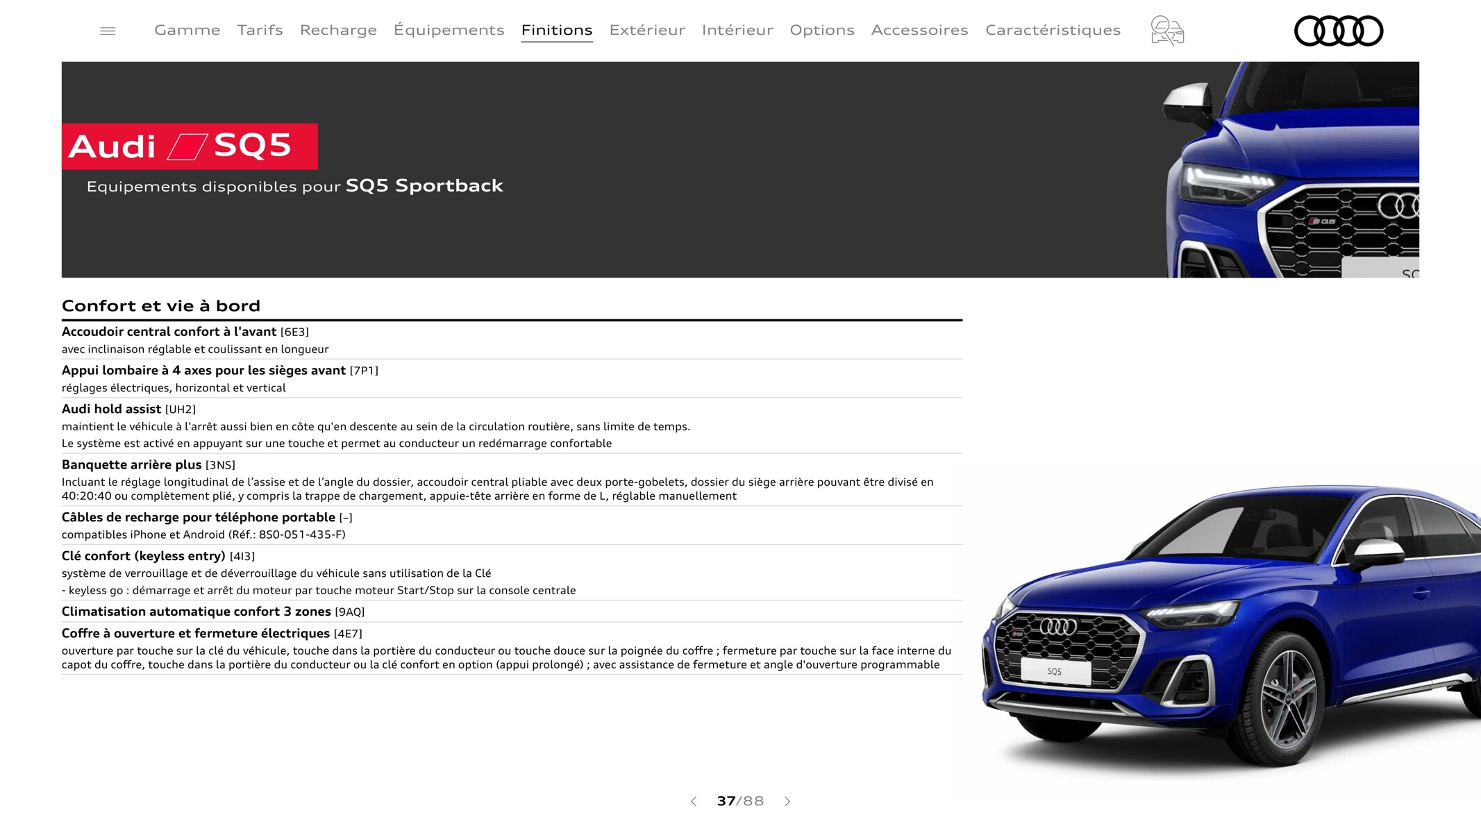Click the Audi four rings logo
This screenshot has height=833, width=1481.
coord(1339,31)
